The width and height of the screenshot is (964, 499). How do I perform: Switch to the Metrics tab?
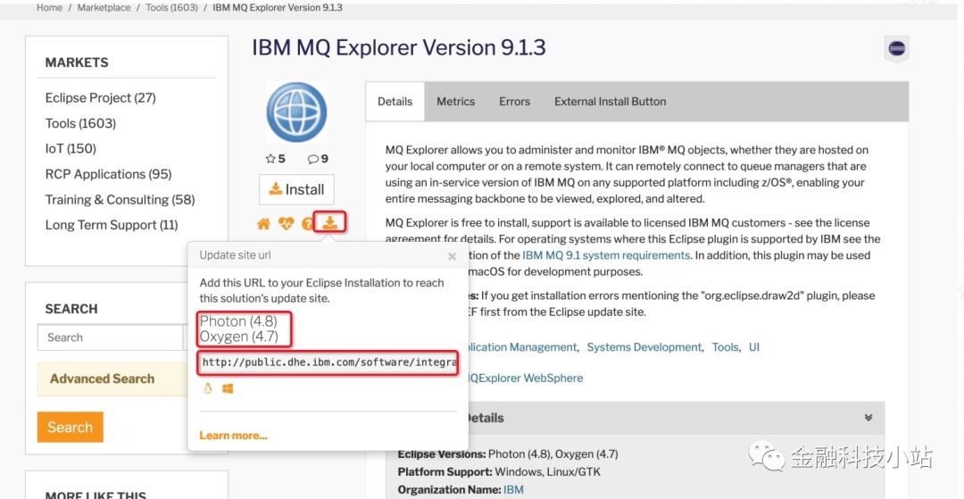pyautogui.click(x=455, y=102)
